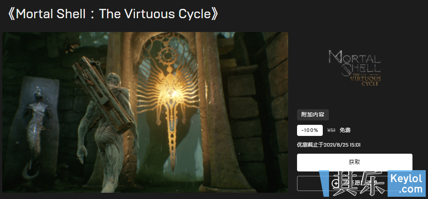Click the crossed-out ¥51 original price

pyautogui.click(x=331, y=130)
